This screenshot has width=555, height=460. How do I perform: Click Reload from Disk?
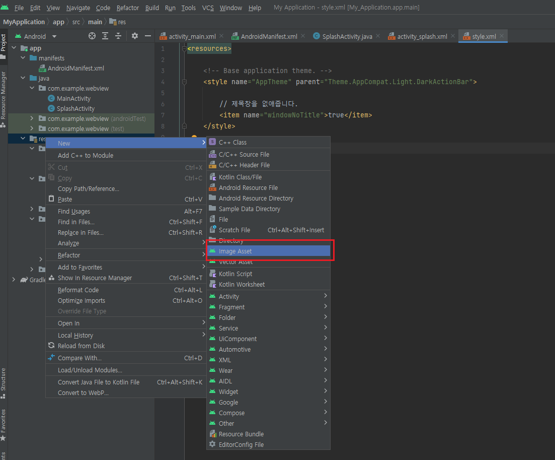[x=126, y=346]
